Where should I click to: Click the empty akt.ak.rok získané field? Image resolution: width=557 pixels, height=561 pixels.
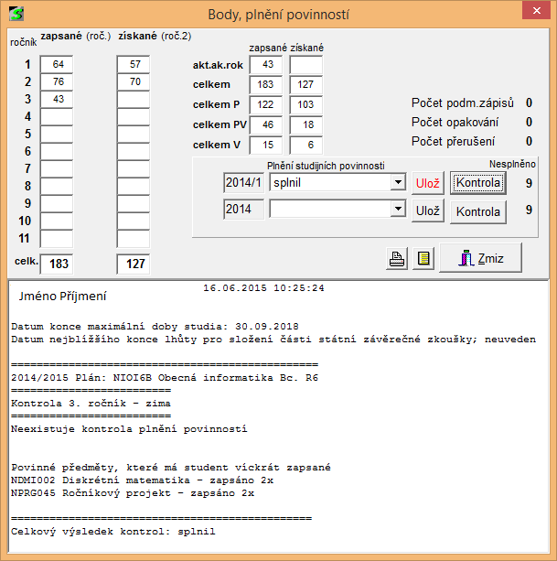[x=305, y=65]
